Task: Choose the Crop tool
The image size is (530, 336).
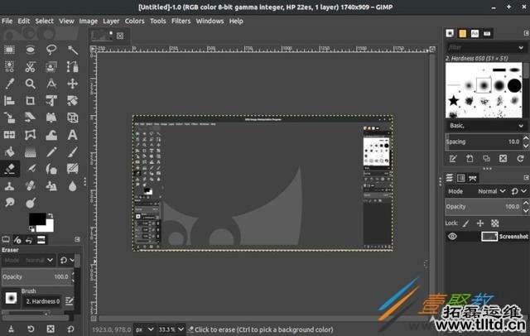Action: [31, 101]
